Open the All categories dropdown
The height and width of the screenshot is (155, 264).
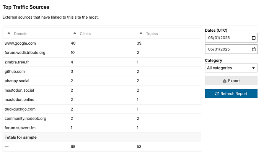(x=231, y=68)
